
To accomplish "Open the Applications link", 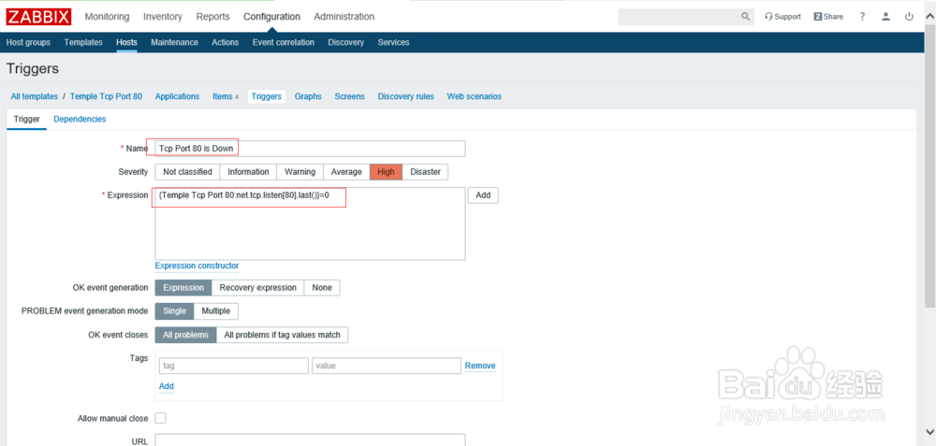I will click(177, 96).
